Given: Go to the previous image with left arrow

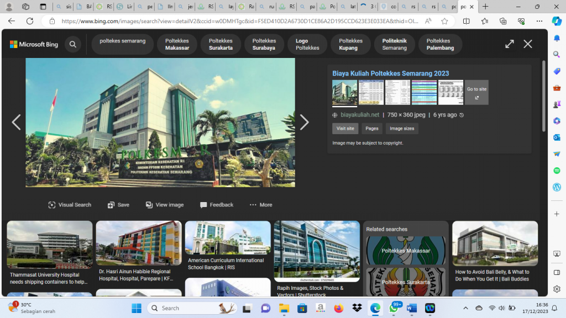Looking at the screenshot, I should click(16, 123).
